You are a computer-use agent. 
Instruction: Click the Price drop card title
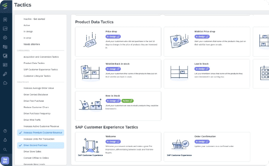tap(111, 31)
